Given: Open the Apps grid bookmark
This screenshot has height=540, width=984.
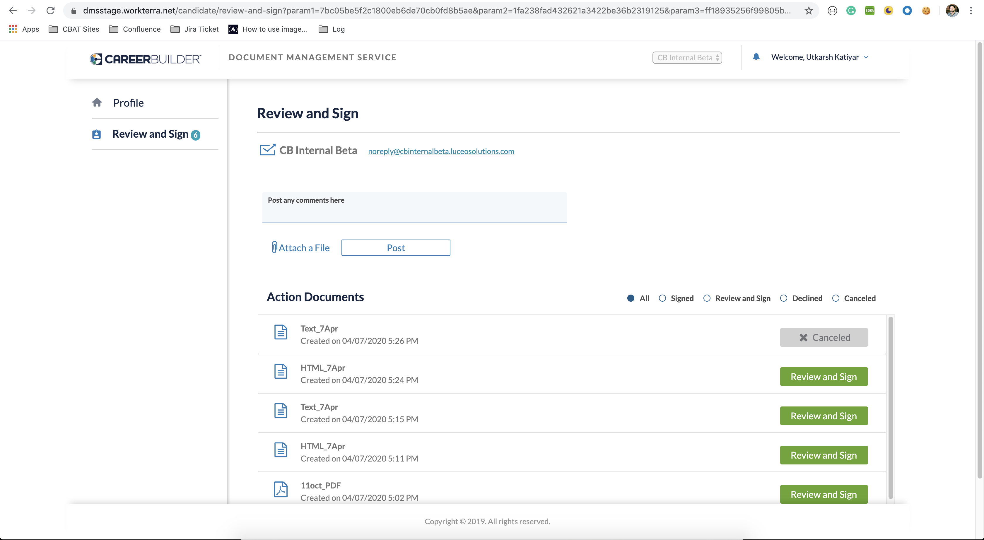Looking at the screenshot, I should (x=24, y=29).
